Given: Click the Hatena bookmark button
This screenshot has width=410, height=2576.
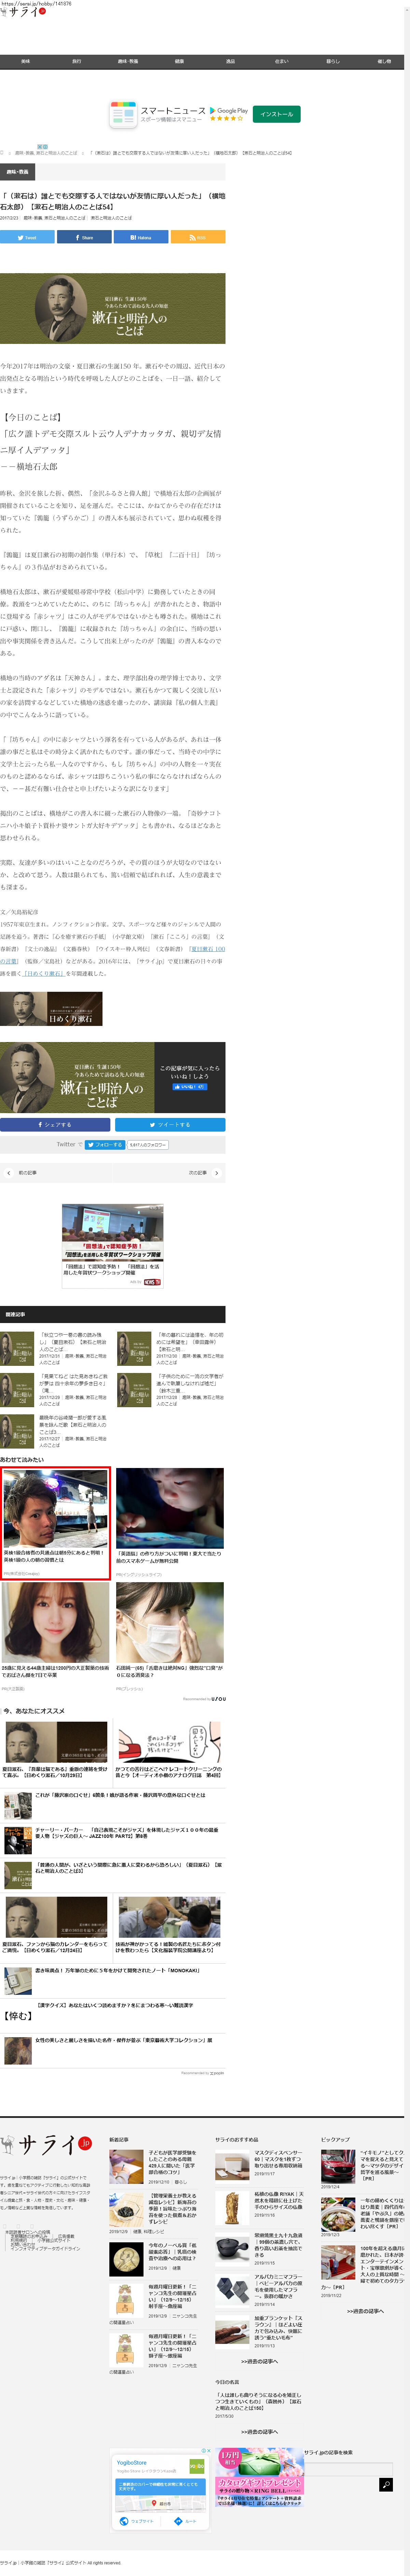Looking at the screenshot, I should click(141, 238).
